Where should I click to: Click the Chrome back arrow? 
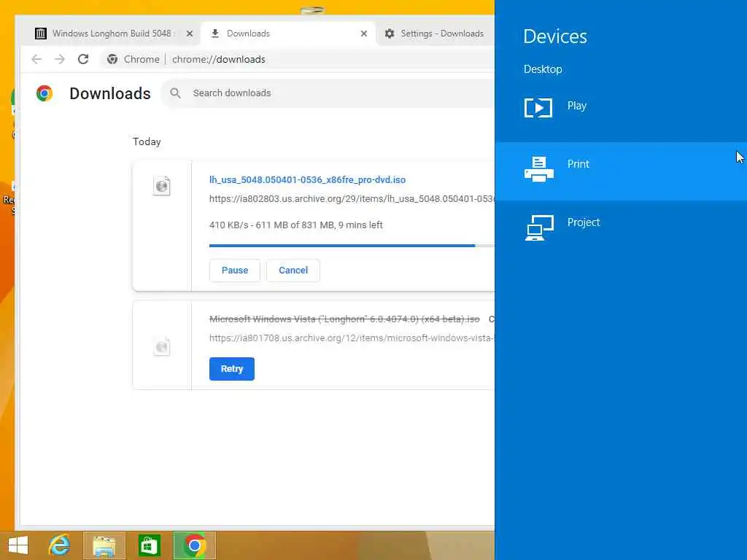[x=36, y=59]
